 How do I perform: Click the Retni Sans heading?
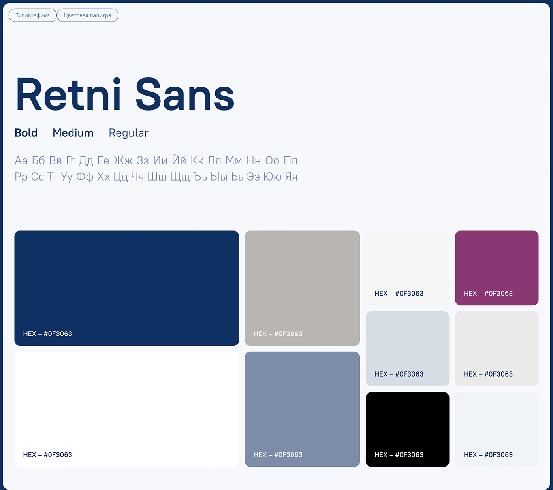click(125, 95)
